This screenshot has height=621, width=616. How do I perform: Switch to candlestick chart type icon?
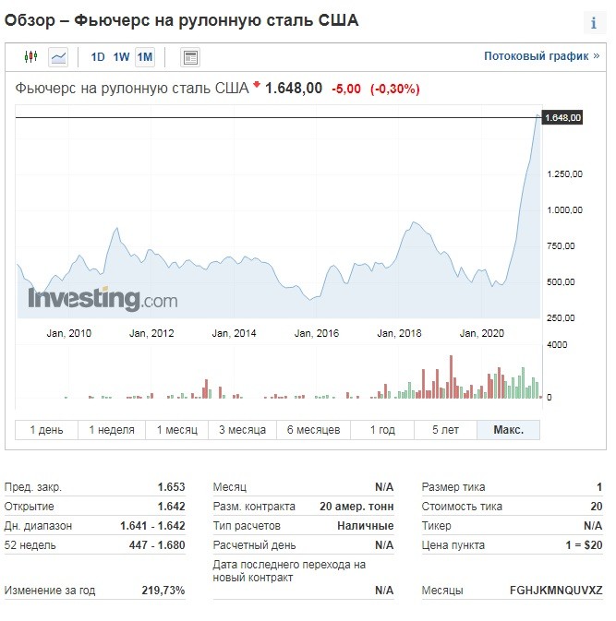31,57
